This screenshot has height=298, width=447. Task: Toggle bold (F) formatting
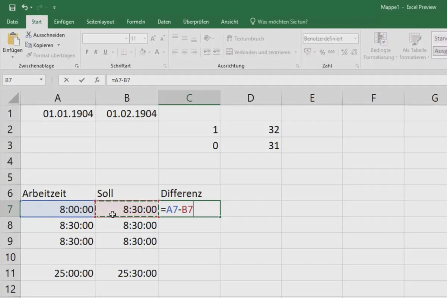click(87, 52)
